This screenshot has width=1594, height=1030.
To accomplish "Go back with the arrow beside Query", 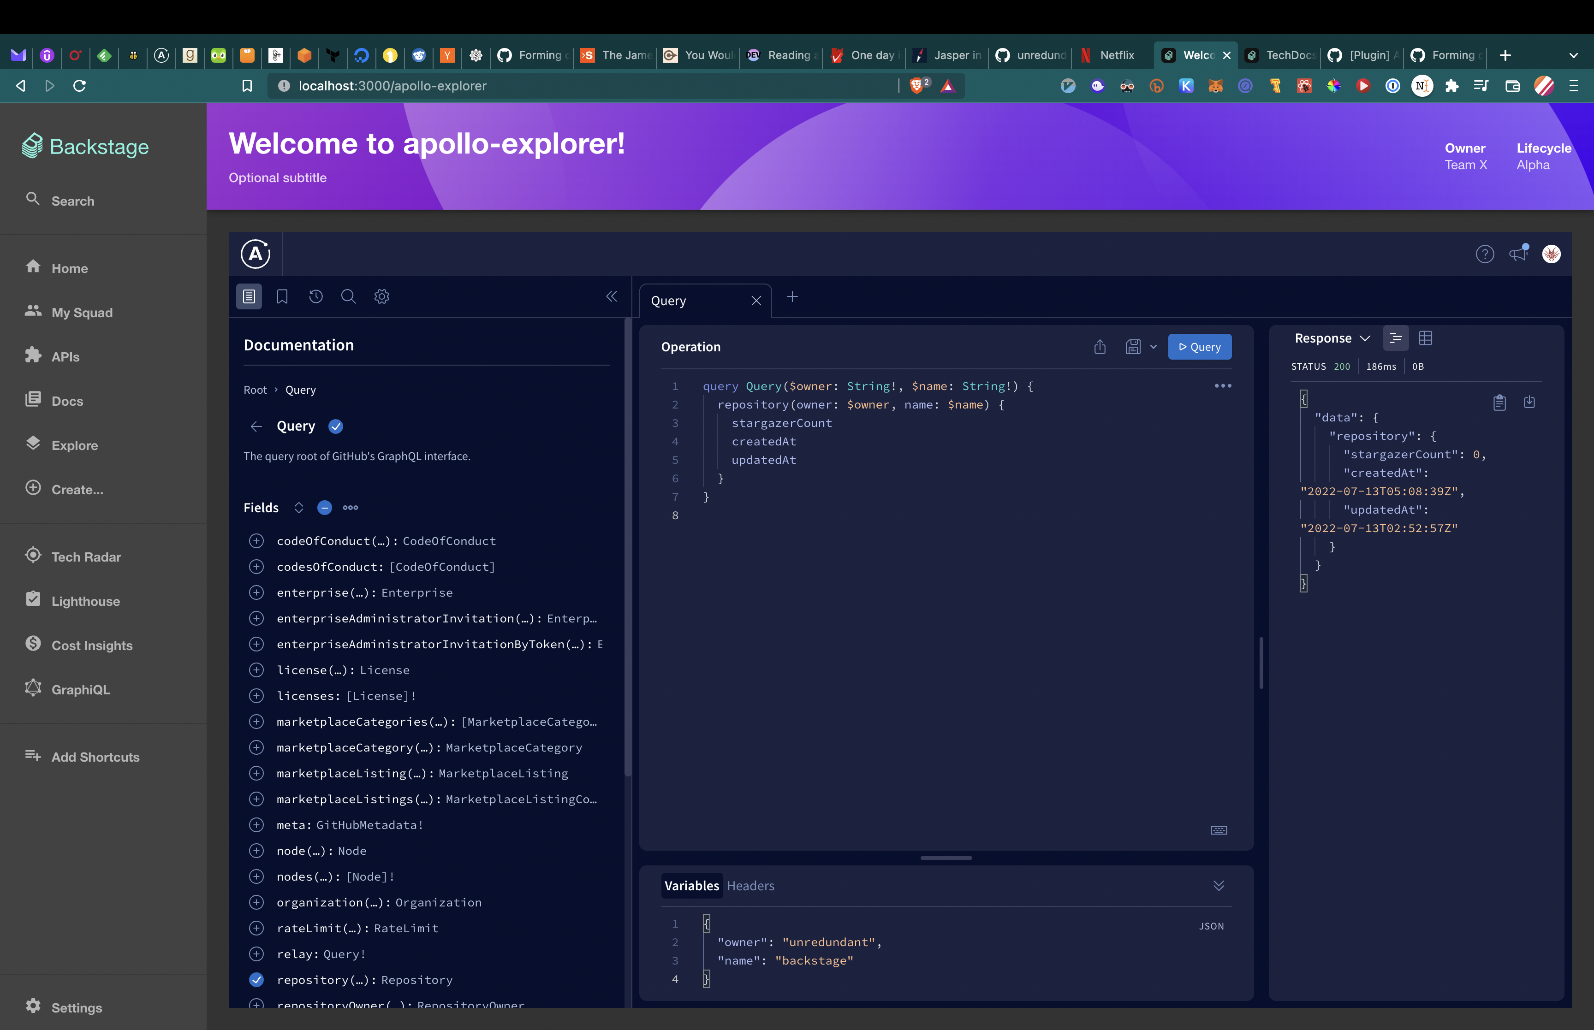I will coord(256,426).
